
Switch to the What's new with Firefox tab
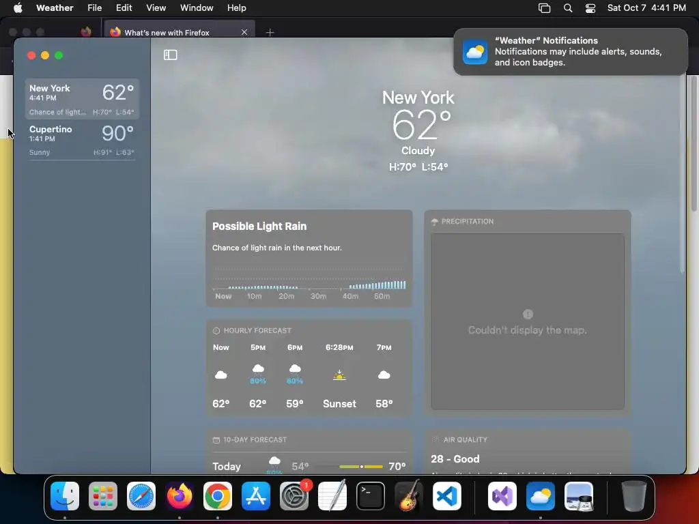tap(180, 32)
